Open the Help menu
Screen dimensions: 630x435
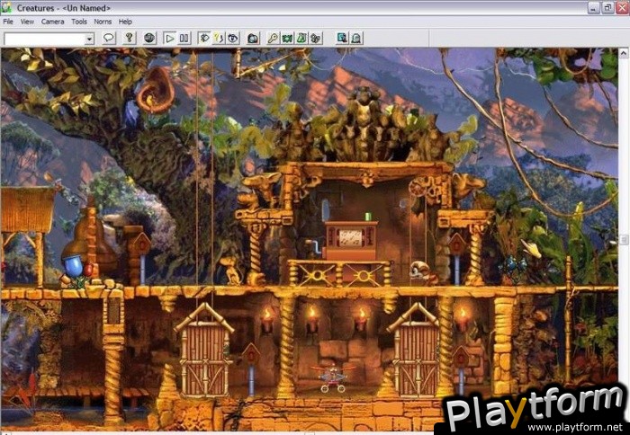(x=125, y=22)
